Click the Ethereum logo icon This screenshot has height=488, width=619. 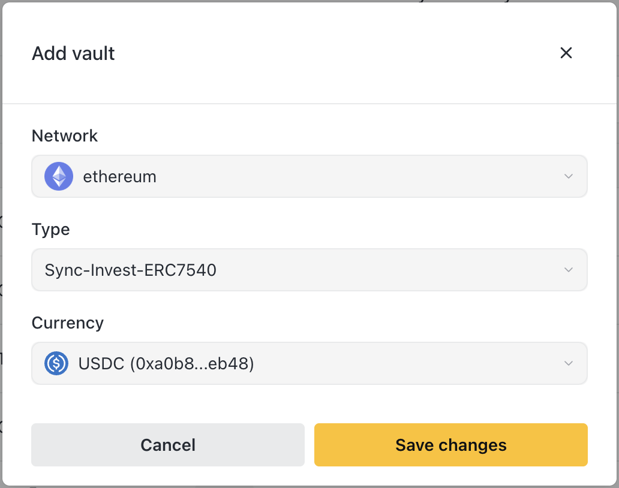tap(59, 177)
